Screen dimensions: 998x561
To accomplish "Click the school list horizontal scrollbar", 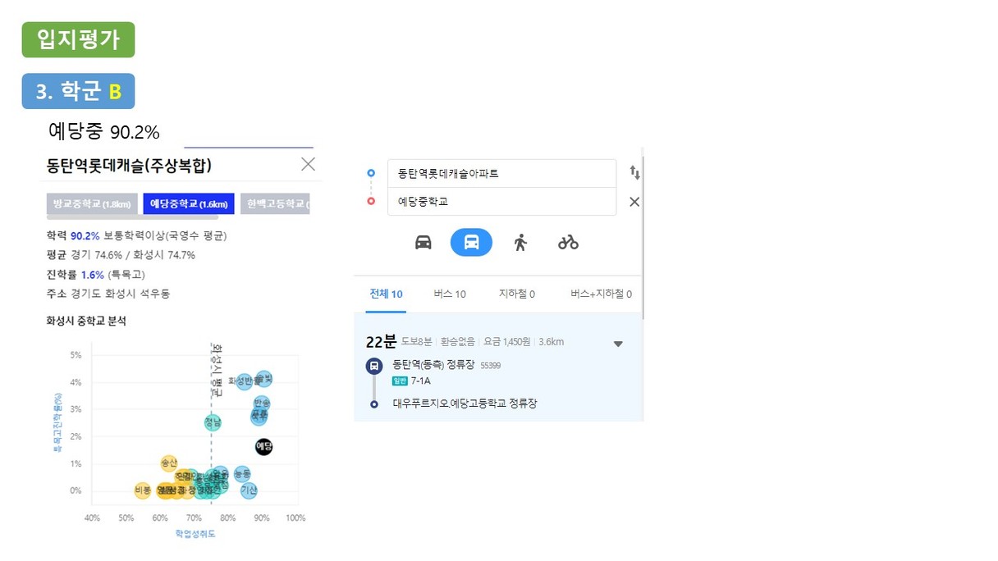I will (x=132, y=218).
